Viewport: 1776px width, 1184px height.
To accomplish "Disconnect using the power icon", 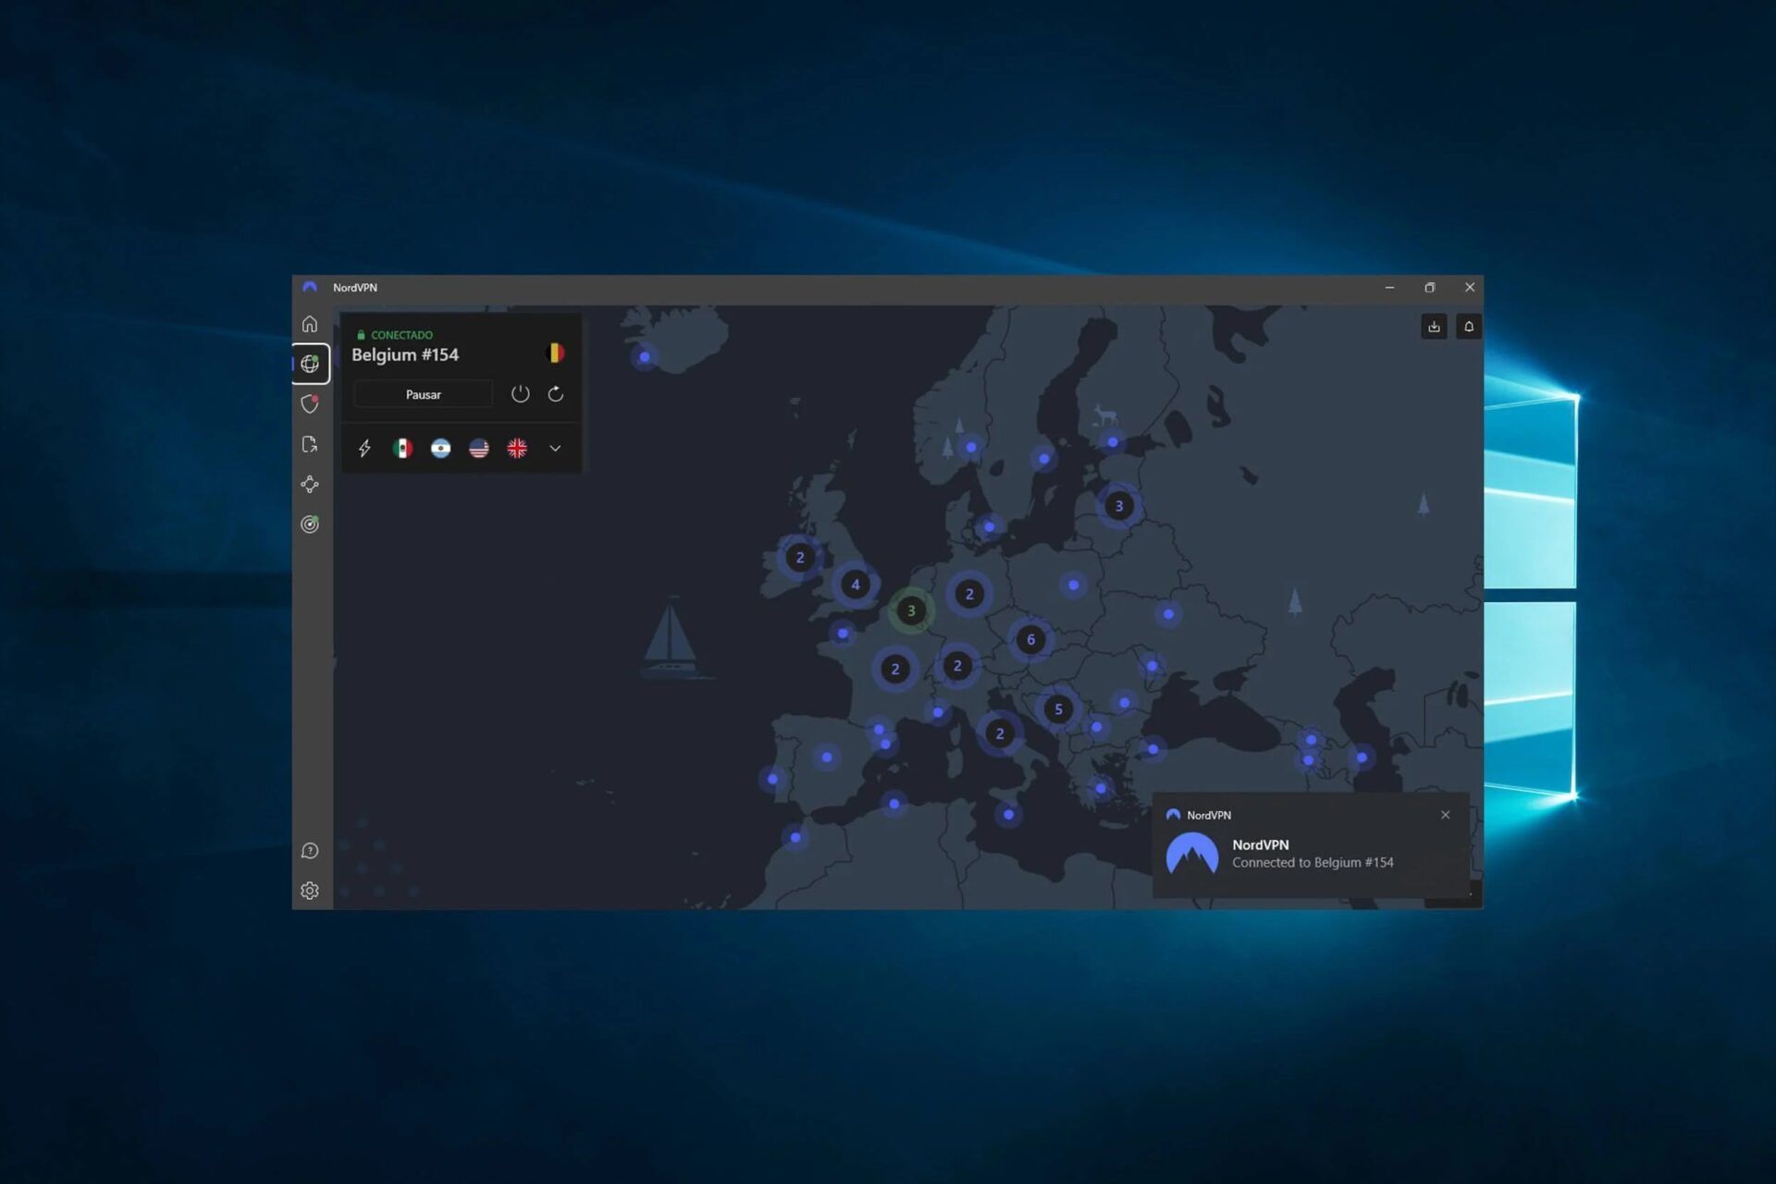I will pos(521,394).
